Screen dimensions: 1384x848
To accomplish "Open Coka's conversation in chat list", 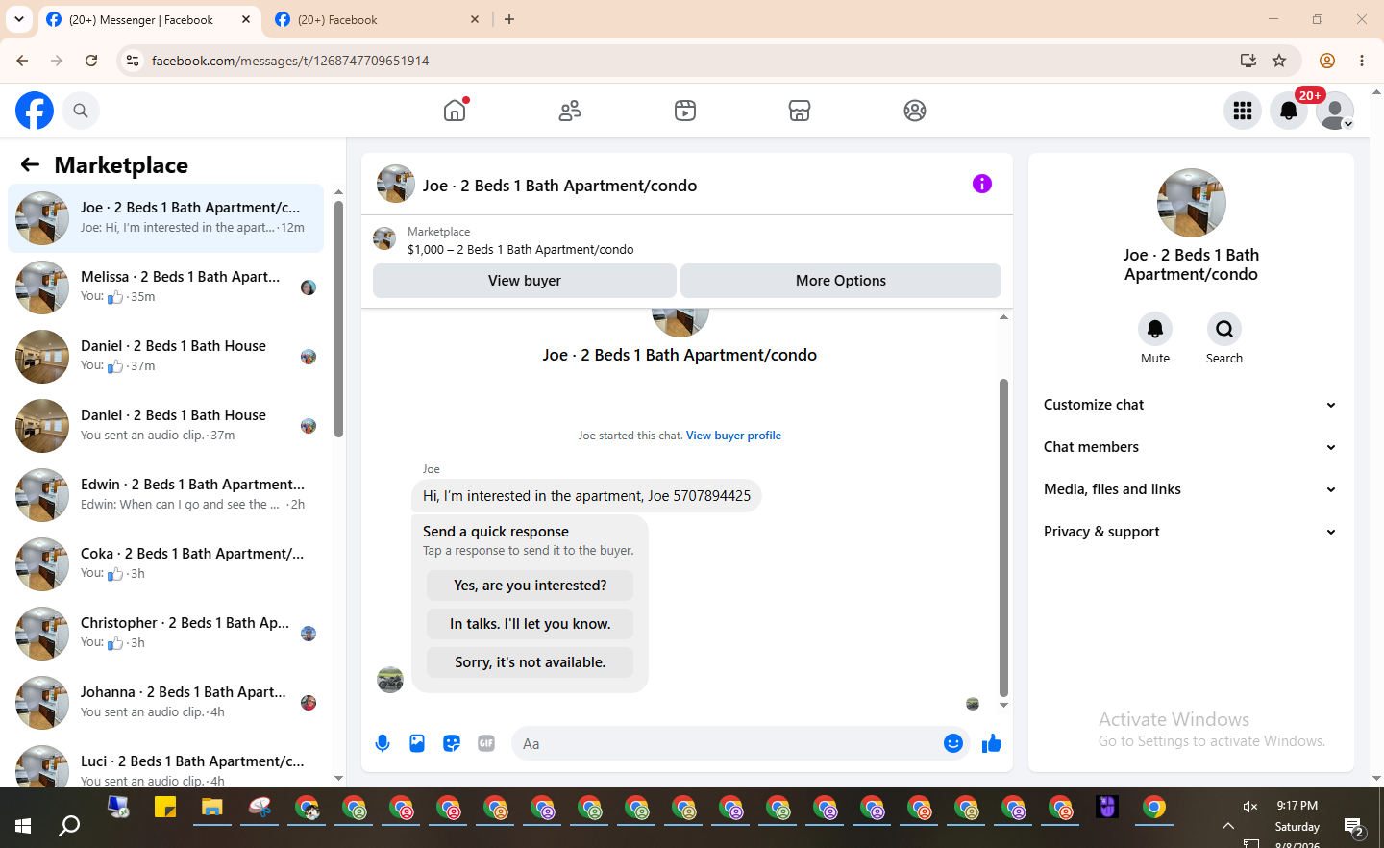I will 165,564.
